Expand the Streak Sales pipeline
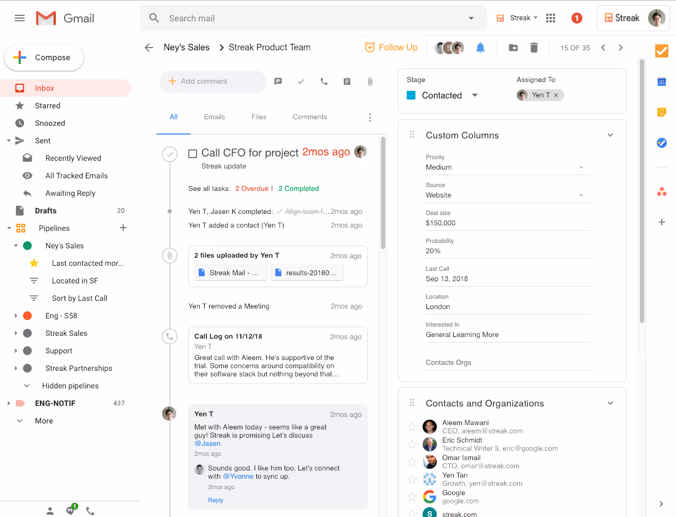The image size is (676, 517). click(x=15, y=333)
